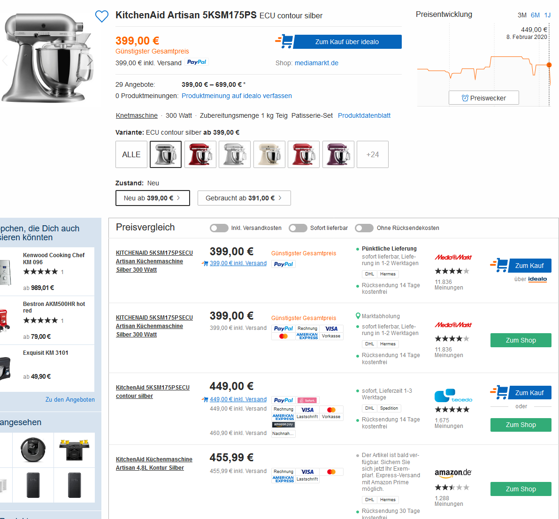This screenshot has height=519, width=559.
Task: Click the MediaMarkt logo in first offer
Action: coord(453,257)
